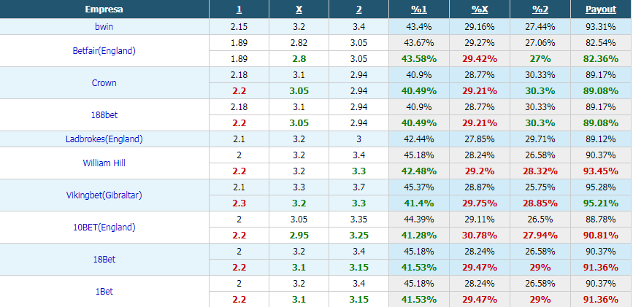Sort table by %1 header
The height and width of the screenshot is (307, 633).
419,9
